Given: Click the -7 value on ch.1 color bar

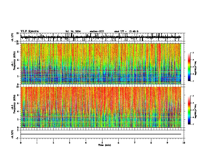Looking at the screenshot, I should pos(193,81).
